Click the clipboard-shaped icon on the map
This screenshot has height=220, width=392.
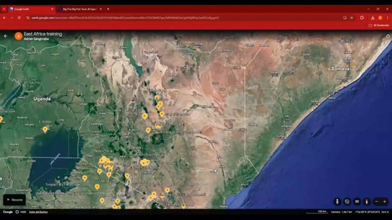[x=388, y=36]
